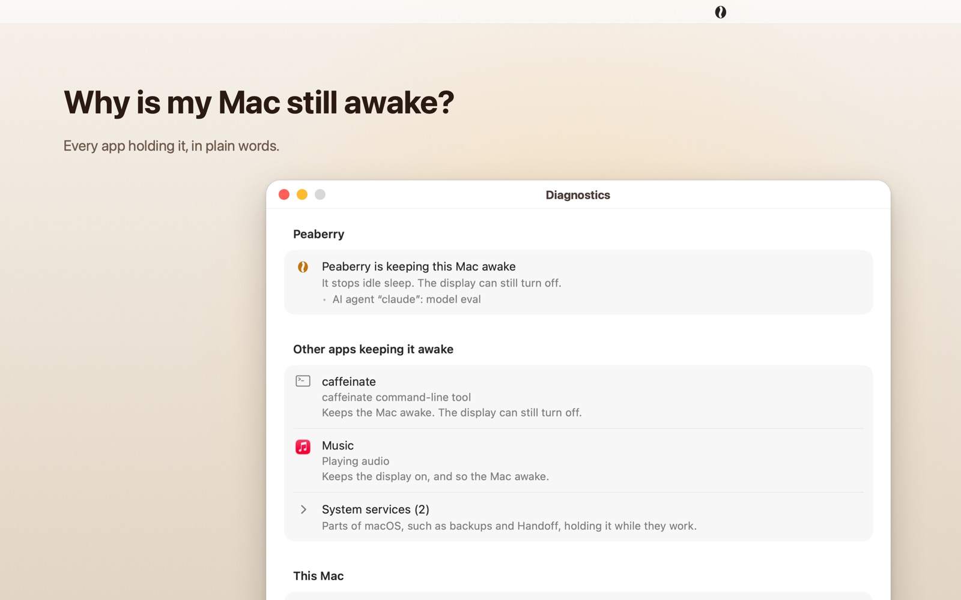Click the Music app icon

(x=303, y=446)
